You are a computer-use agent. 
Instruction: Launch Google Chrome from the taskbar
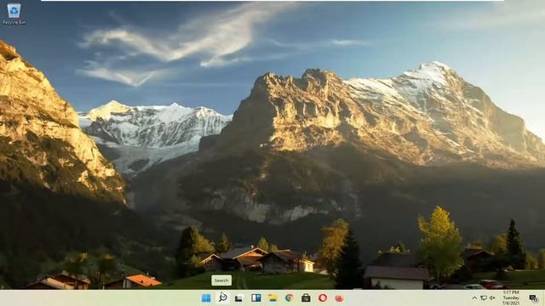pos(290,298)
